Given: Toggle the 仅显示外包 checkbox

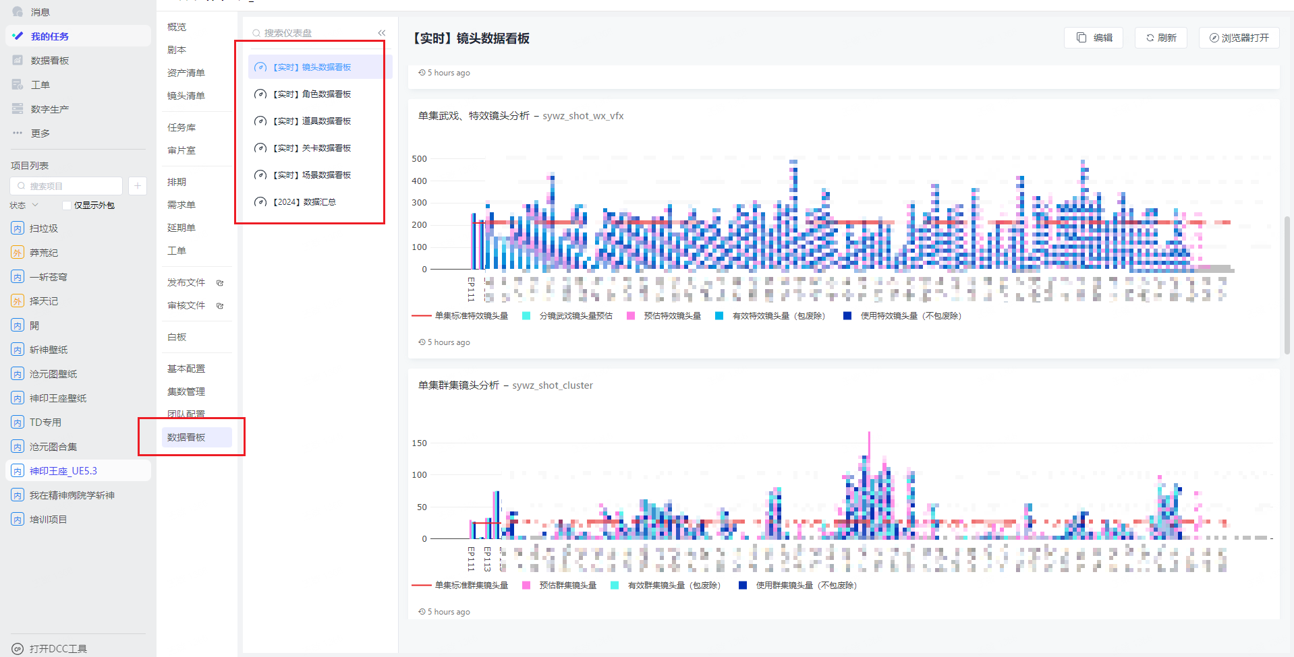Looking at the screenshot, I should coord(66,206).
